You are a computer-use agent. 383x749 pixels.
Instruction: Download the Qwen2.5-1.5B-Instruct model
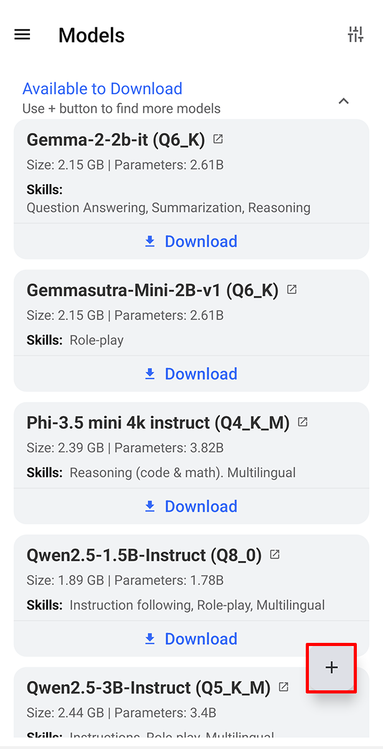191,639
